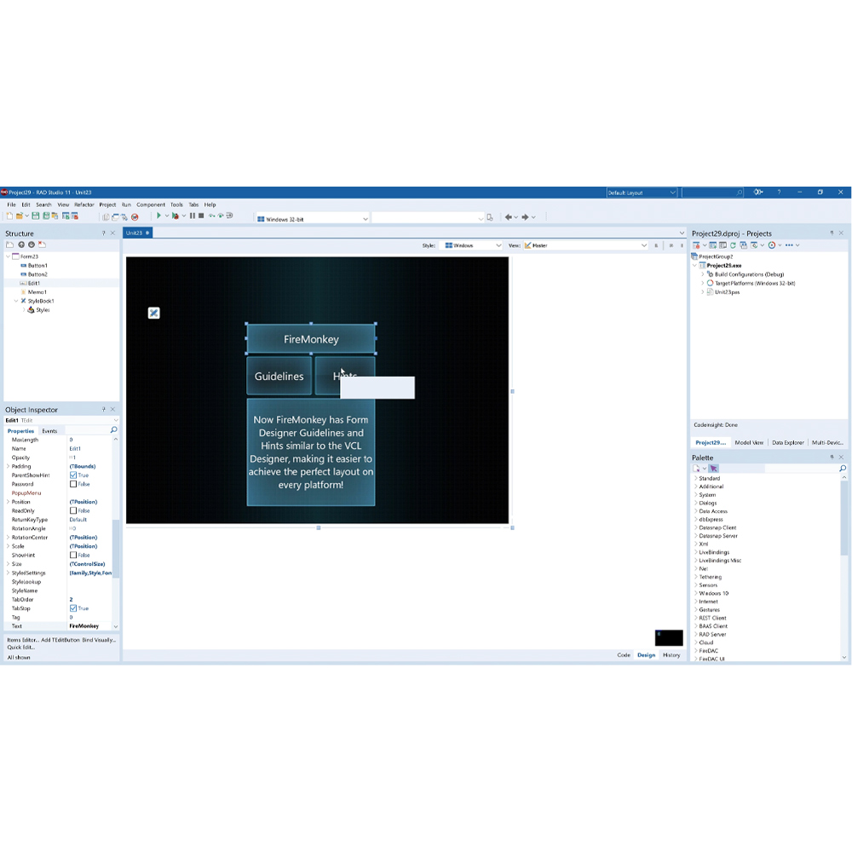The height and width of the screenshot is (852, 852).
Task: Click the device icon beside the empty combo box
Action: point(490,217)
